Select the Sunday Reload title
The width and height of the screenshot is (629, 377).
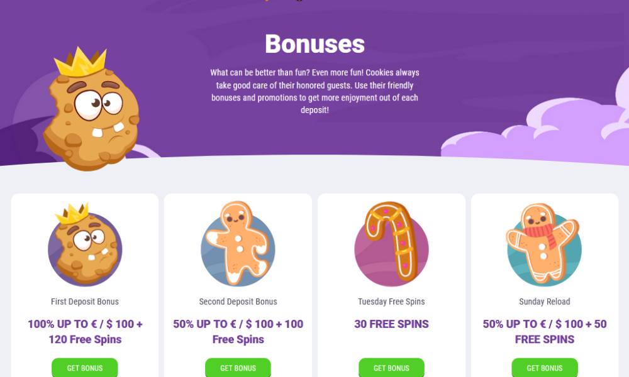544,302
